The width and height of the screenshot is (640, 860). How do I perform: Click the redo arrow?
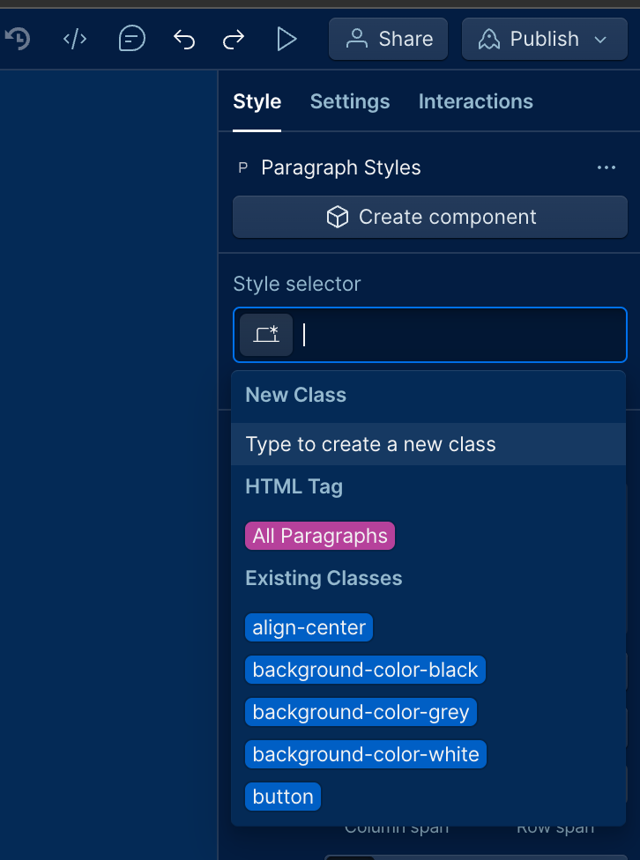(234, 40)
